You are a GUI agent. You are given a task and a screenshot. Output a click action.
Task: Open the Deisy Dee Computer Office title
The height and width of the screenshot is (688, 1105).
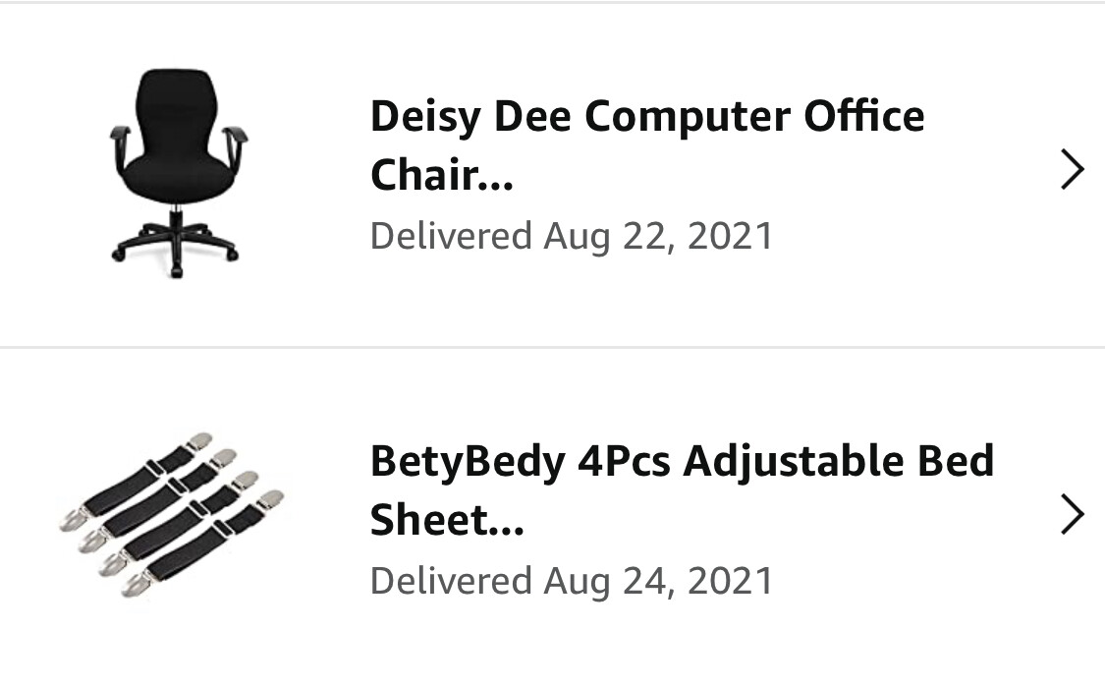[646, 116]
